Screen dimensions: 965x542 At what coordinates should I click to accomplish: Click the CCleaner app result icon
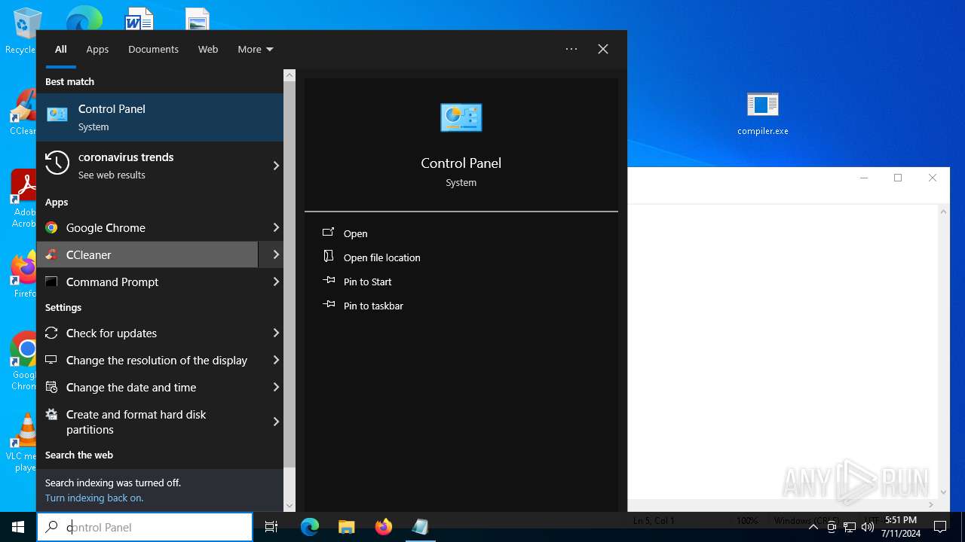coord(51,254)
